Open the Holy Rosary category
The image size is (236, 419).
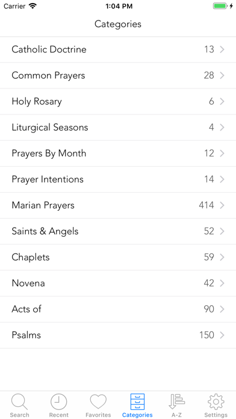coord(118,101)
